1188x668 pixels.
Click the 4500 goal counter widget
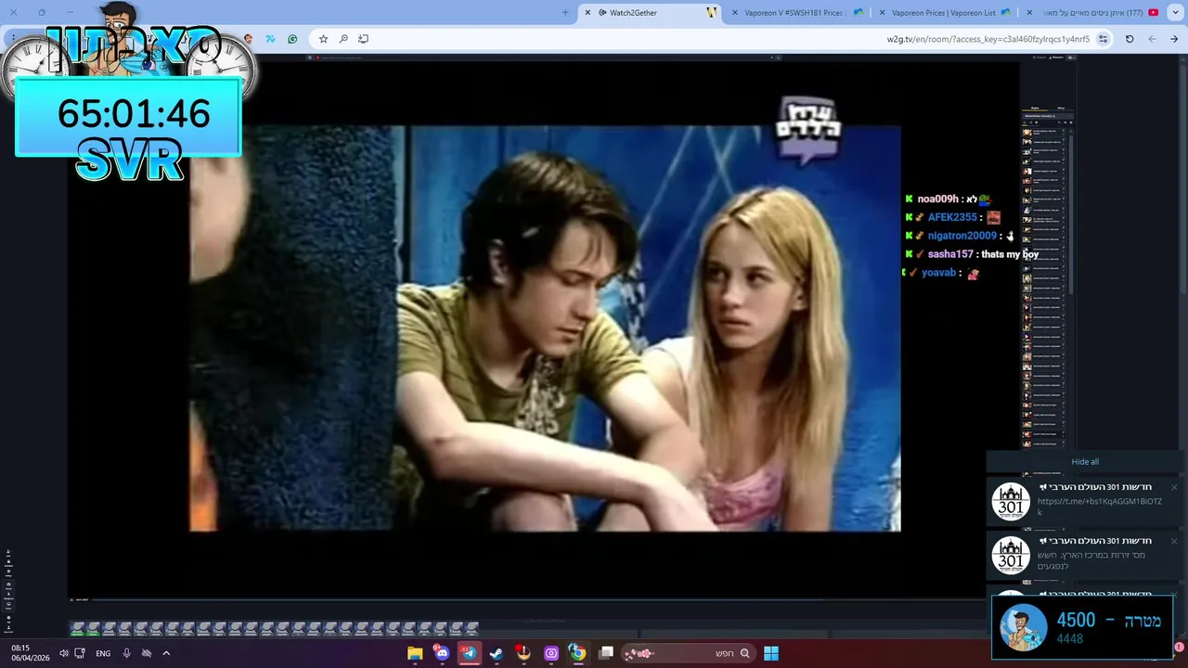(1082, 628)
